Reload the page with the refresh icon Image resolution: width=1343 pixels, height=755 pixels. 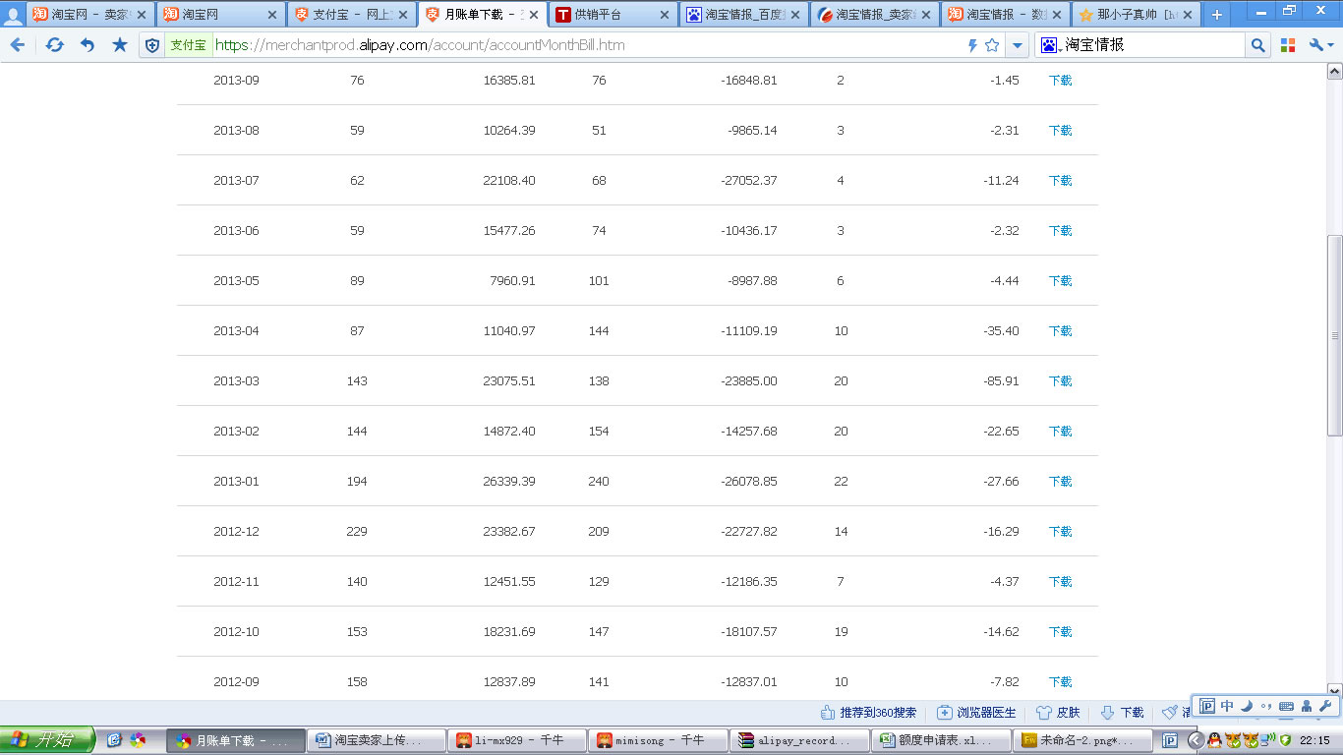(55, 45)
